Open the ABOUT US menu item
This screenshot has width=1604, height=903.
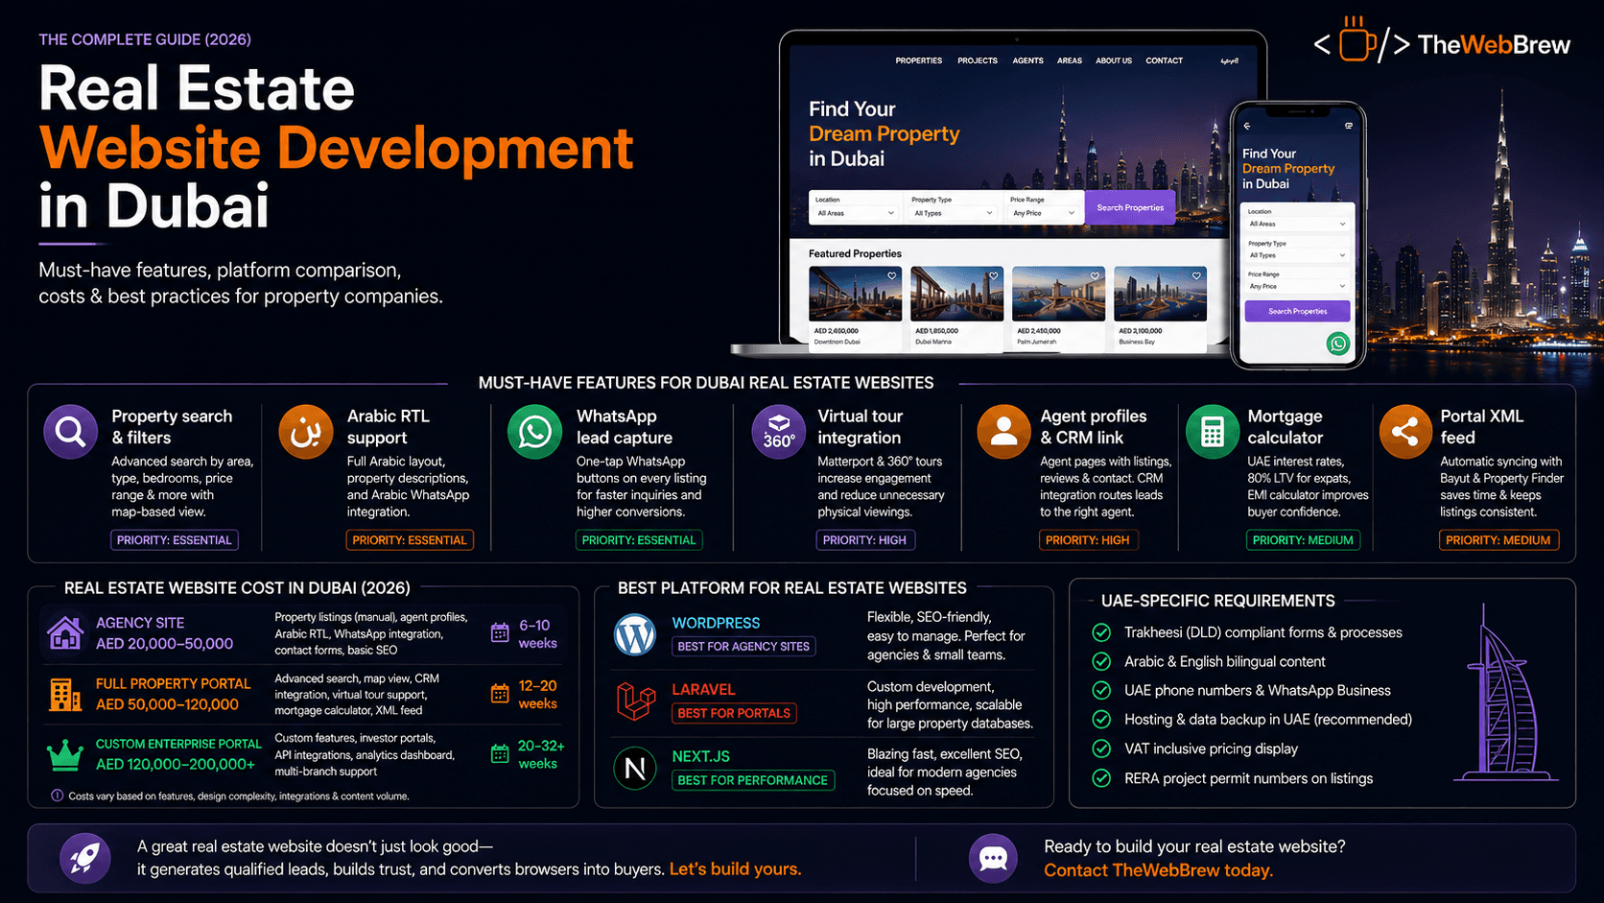click(x=1114, y=60)
